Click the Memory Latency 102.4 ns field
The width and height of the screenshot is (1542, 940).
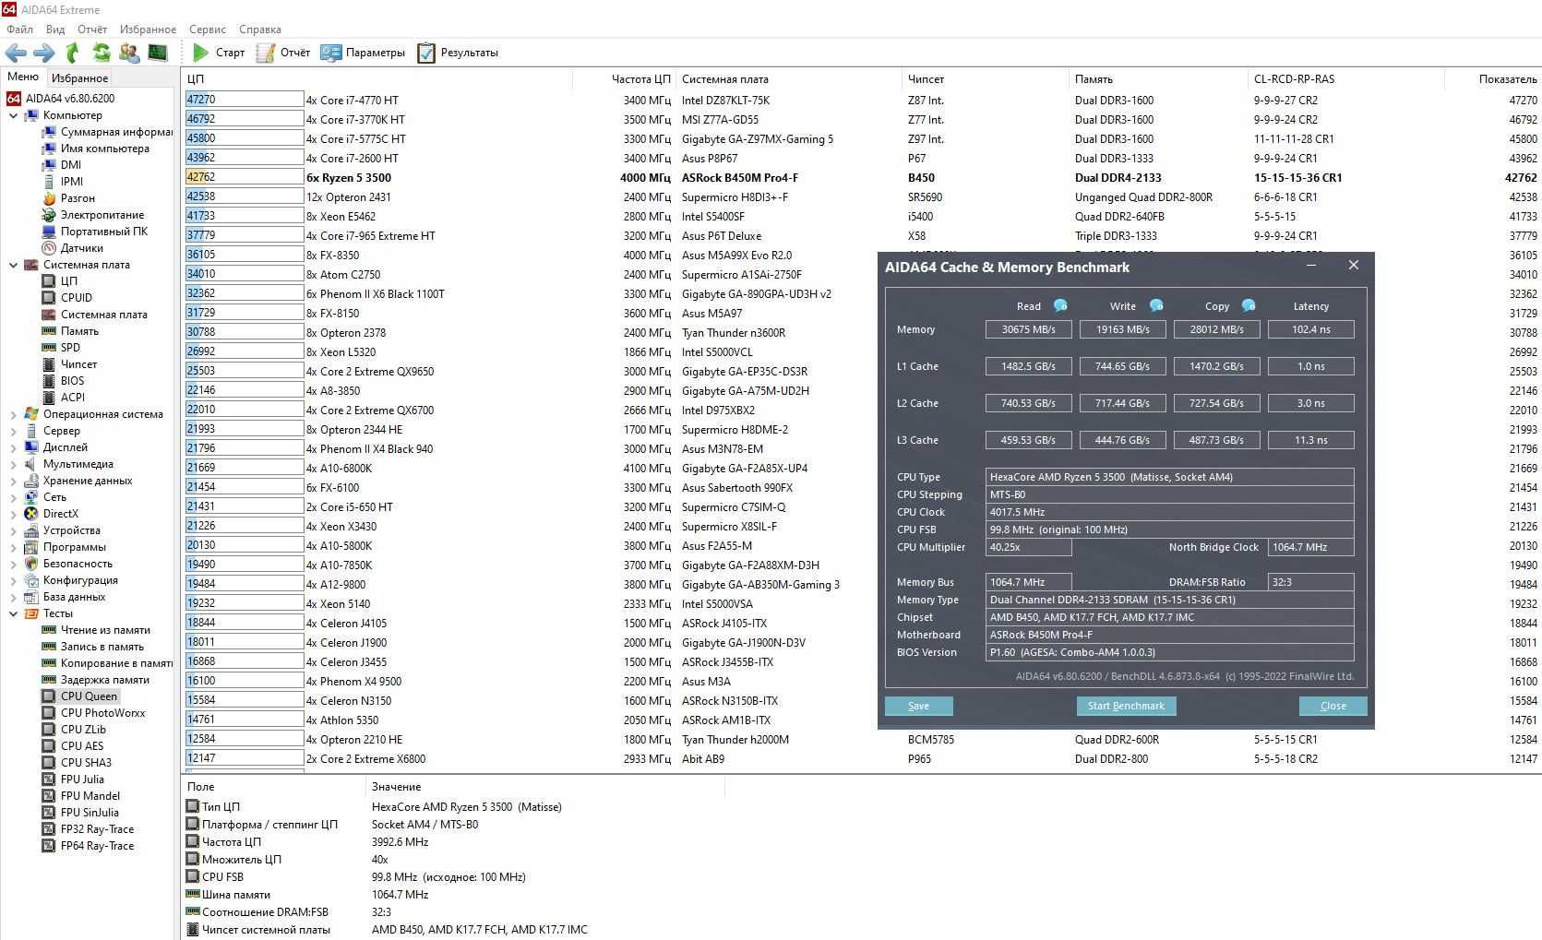(1310, 329)
